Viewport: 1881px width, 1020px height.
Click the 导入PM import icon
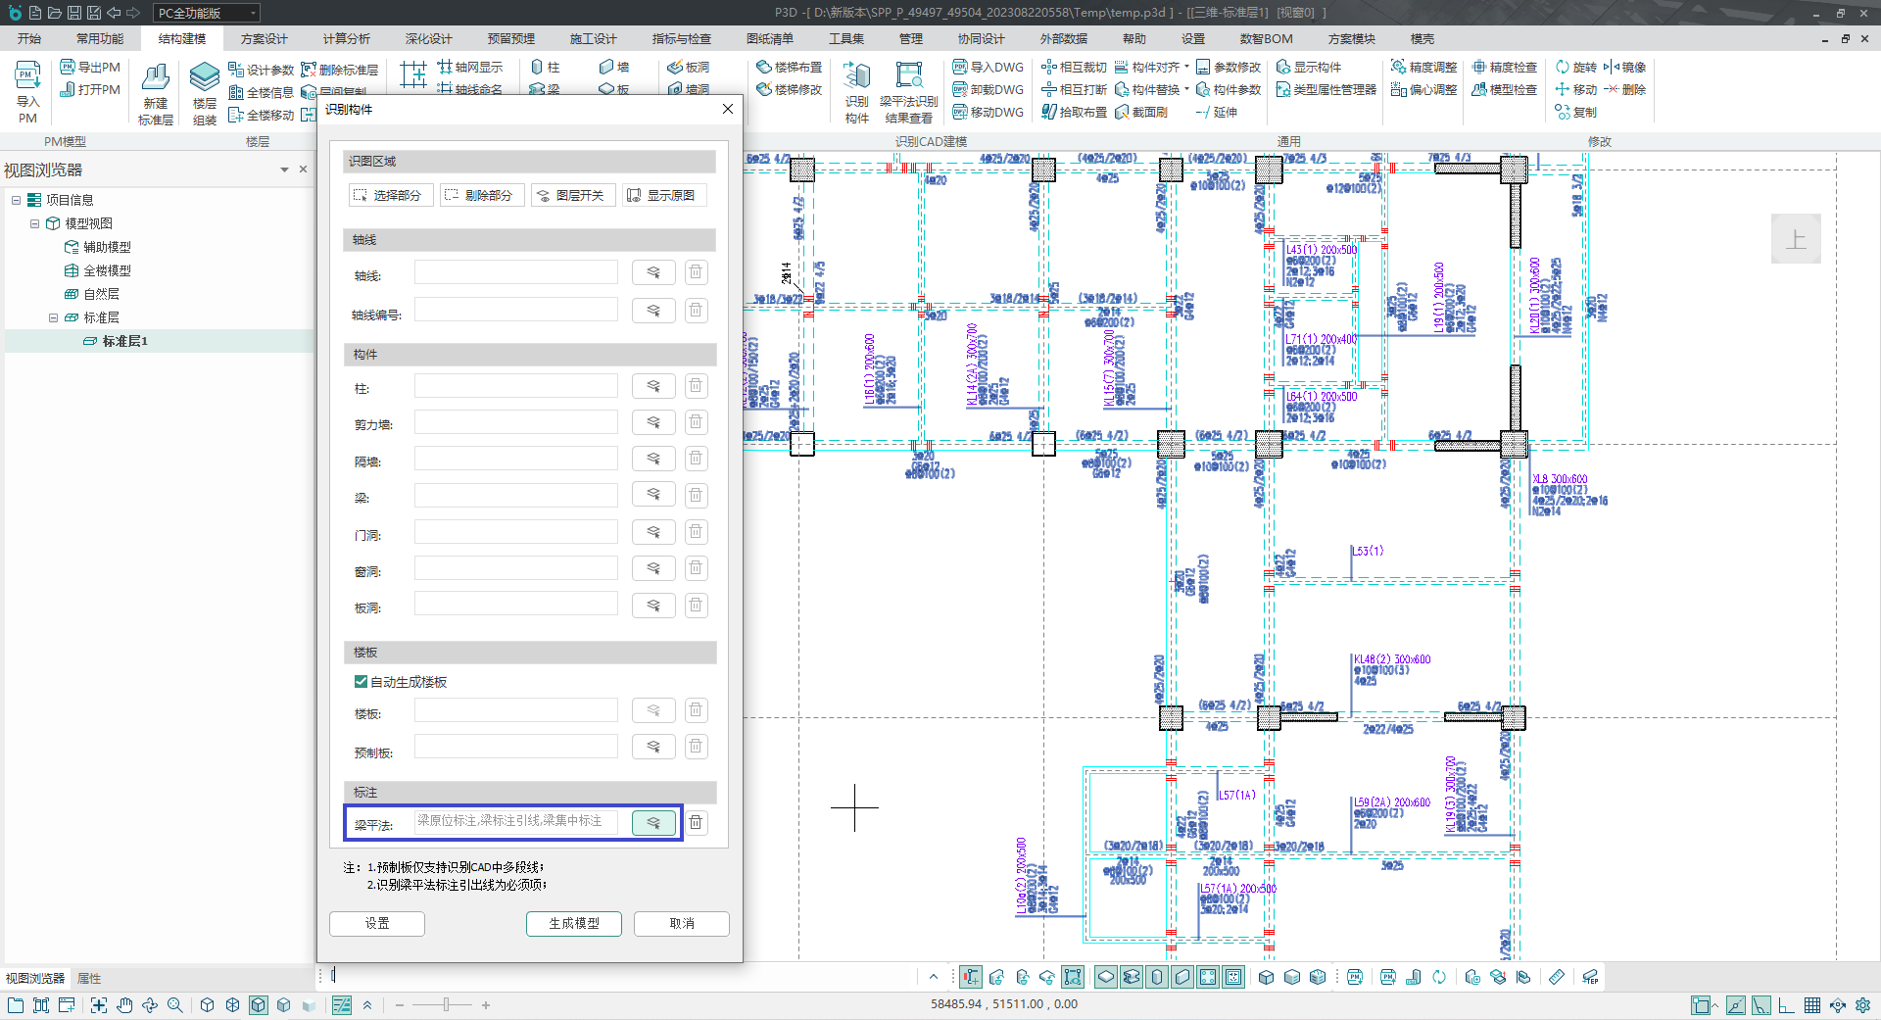pyautogui.click(x=27, y=76)
